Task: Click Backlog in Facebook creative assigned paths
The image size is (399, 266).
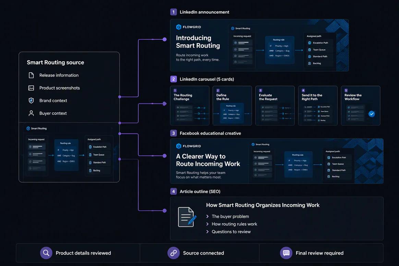Action: pos(336,177)
